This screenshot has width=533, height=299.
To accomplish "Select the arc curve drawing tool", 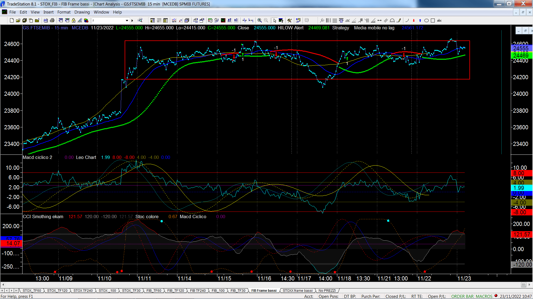I will [x=407, y=20].
